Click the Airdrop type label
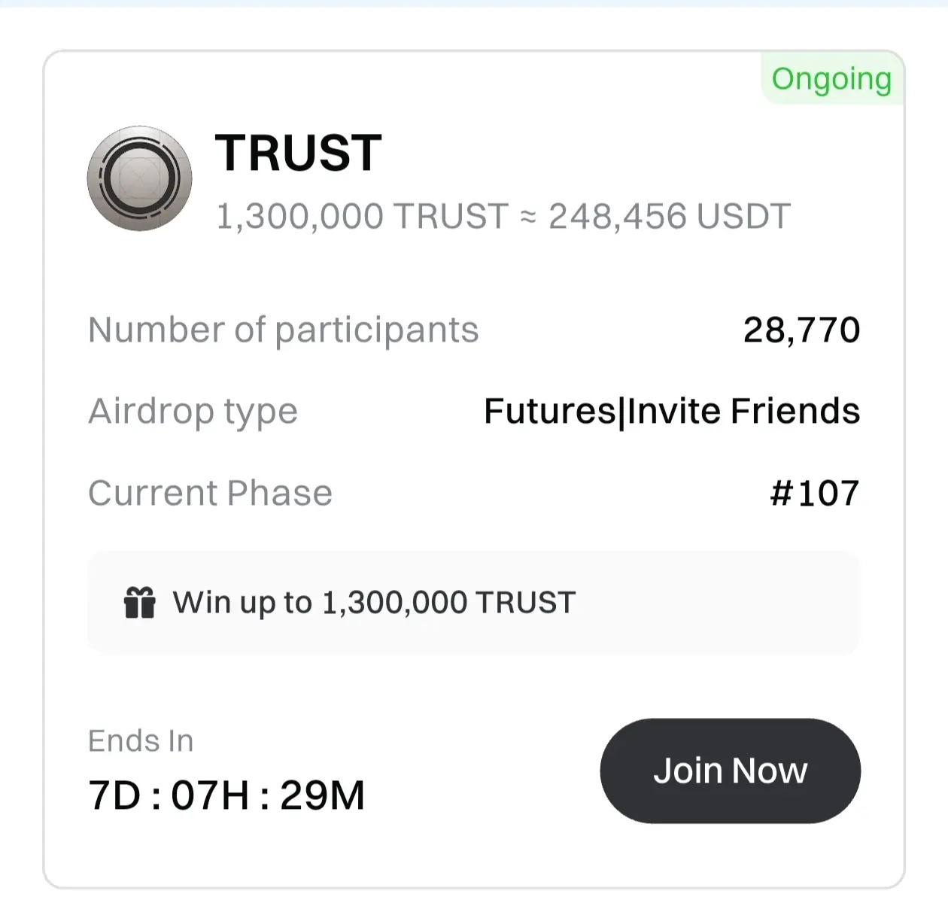 point(193,412)
